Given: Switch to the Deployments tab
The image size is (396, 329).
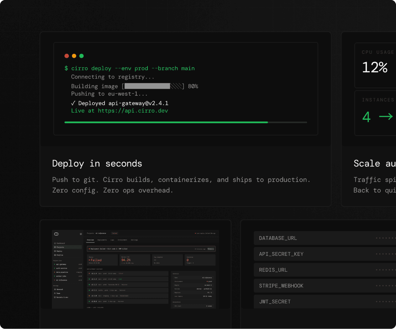Looking at the screenshot, I should tap(102, 240).
